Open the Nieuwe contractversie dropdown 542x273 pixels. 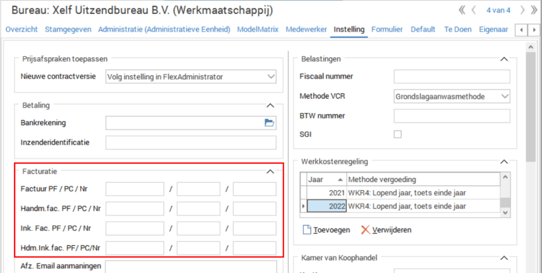[270, 77]
